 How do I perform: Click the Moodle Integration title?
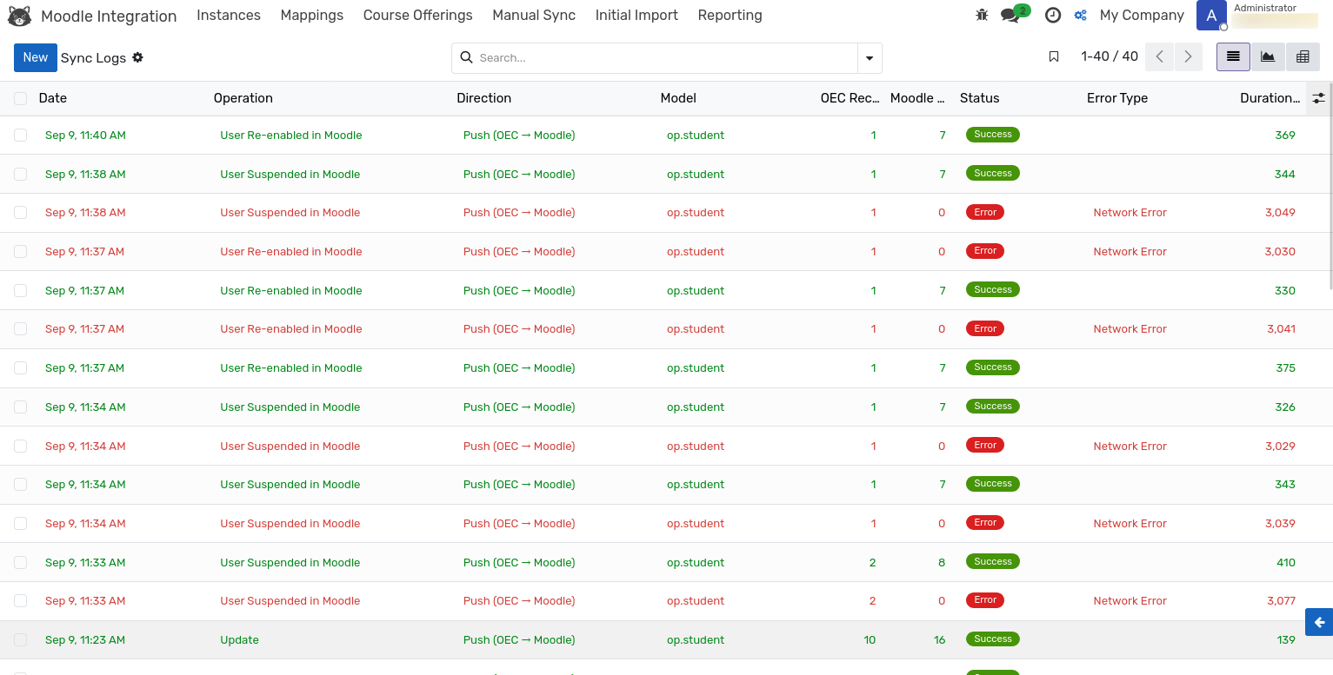(x=109, y=16)
